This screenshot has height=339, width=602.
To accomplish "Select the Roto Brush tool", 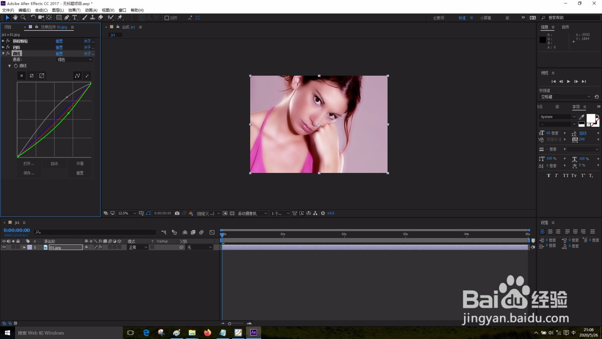I will pyautogui.click(x=111, y=17).
